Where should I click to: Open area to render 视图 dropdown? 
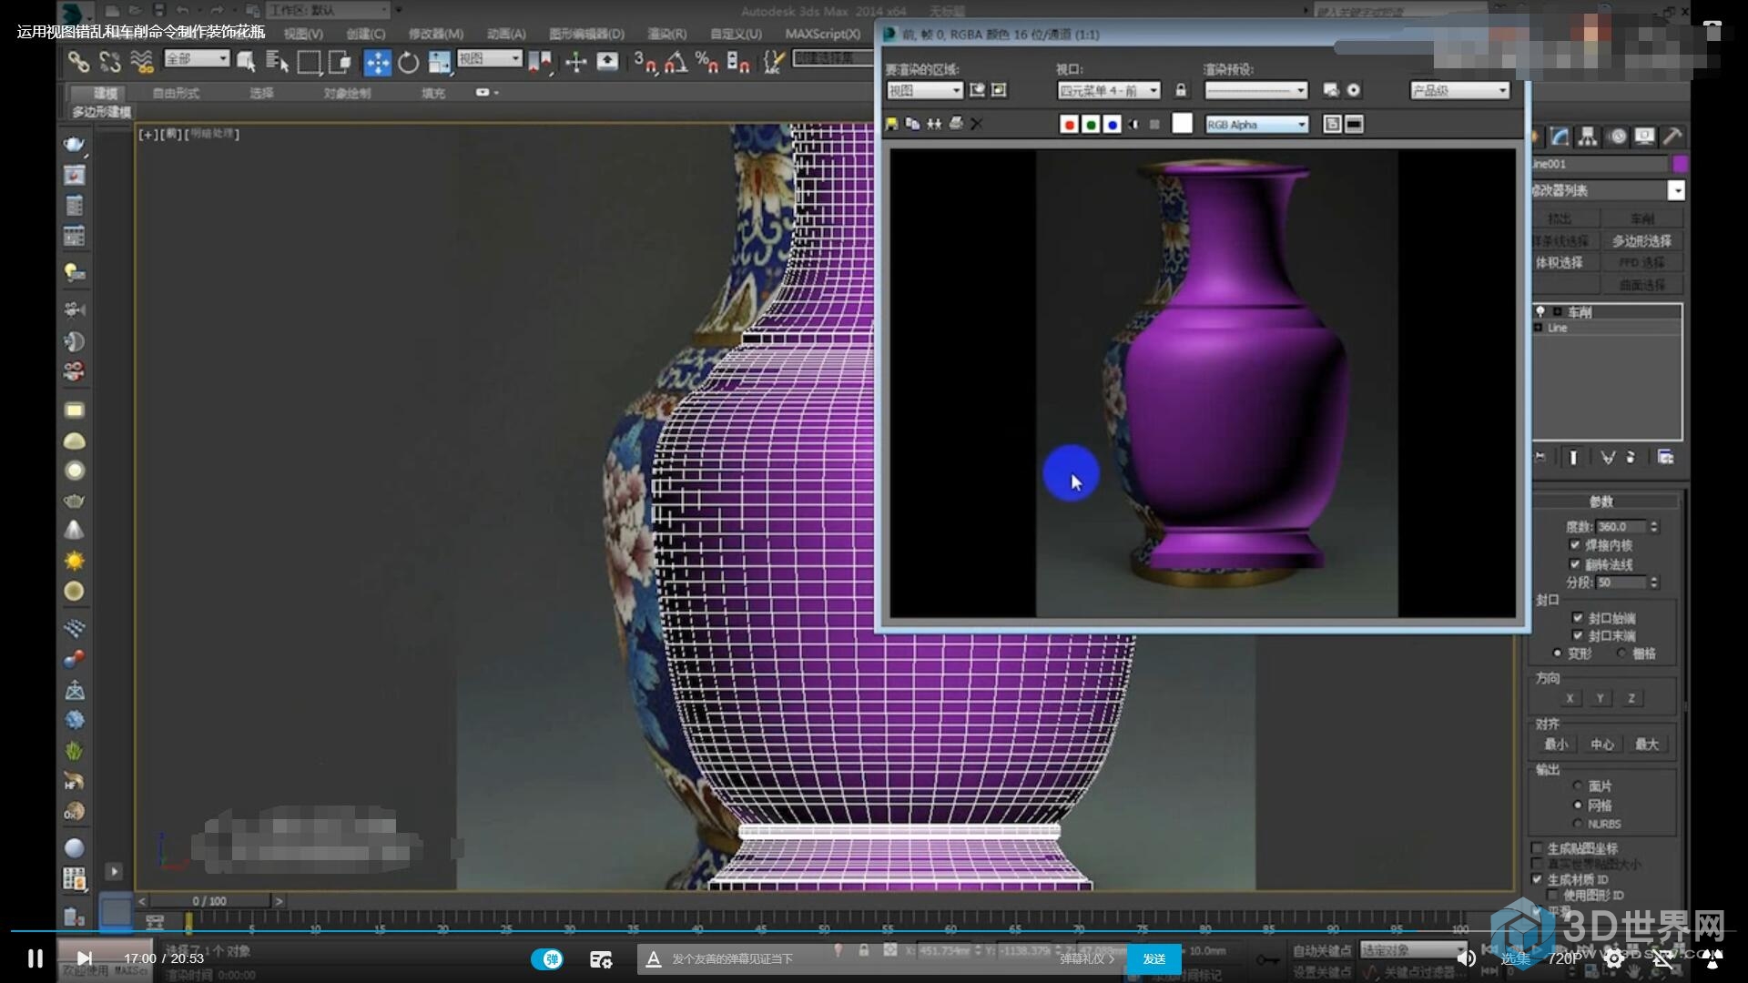pos(924,90)
